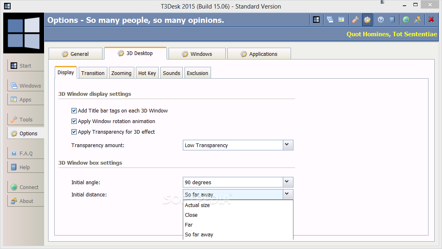The width and height of the screenshot is (442, 249).
Task: Select the 3D Desktop tab
Action: click(x=135, y=53)
